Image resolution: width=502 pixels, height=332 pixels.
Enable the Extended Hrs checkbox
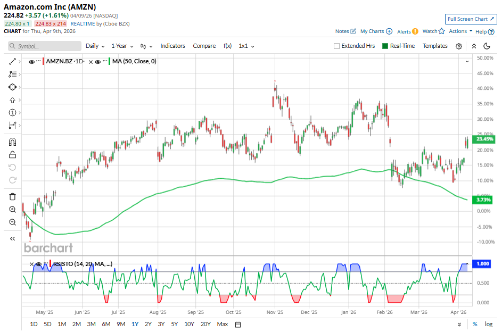click(336, 46)
